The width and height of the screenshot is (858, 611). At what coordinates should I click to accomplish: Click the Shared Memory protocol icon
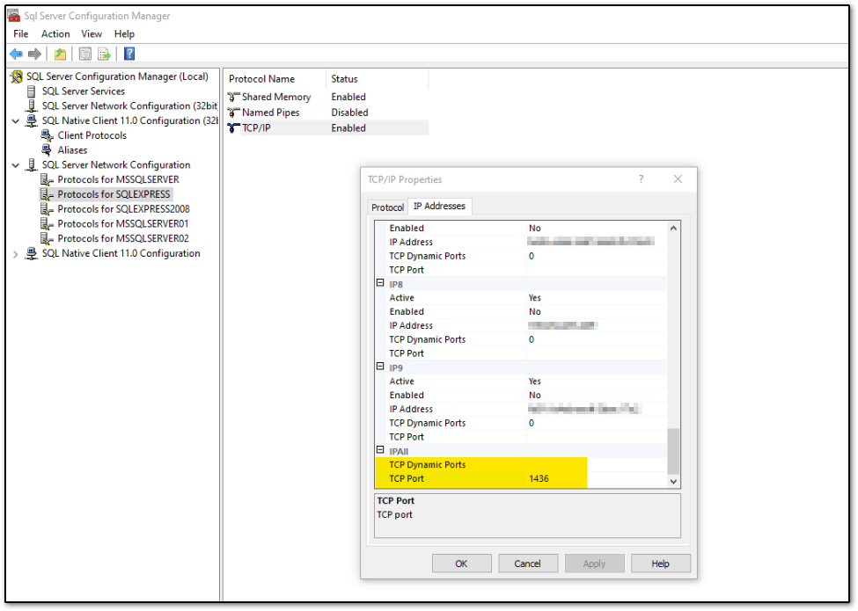(x=234, y=97)
